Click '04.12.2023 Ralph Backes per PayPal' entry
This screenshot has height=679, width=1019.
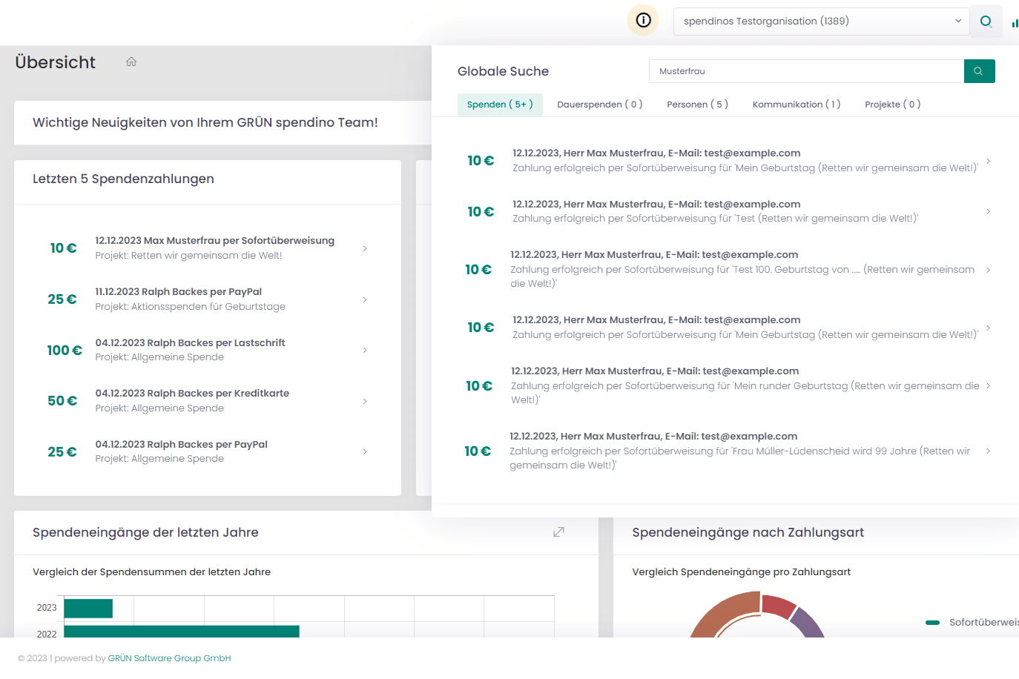181,445
